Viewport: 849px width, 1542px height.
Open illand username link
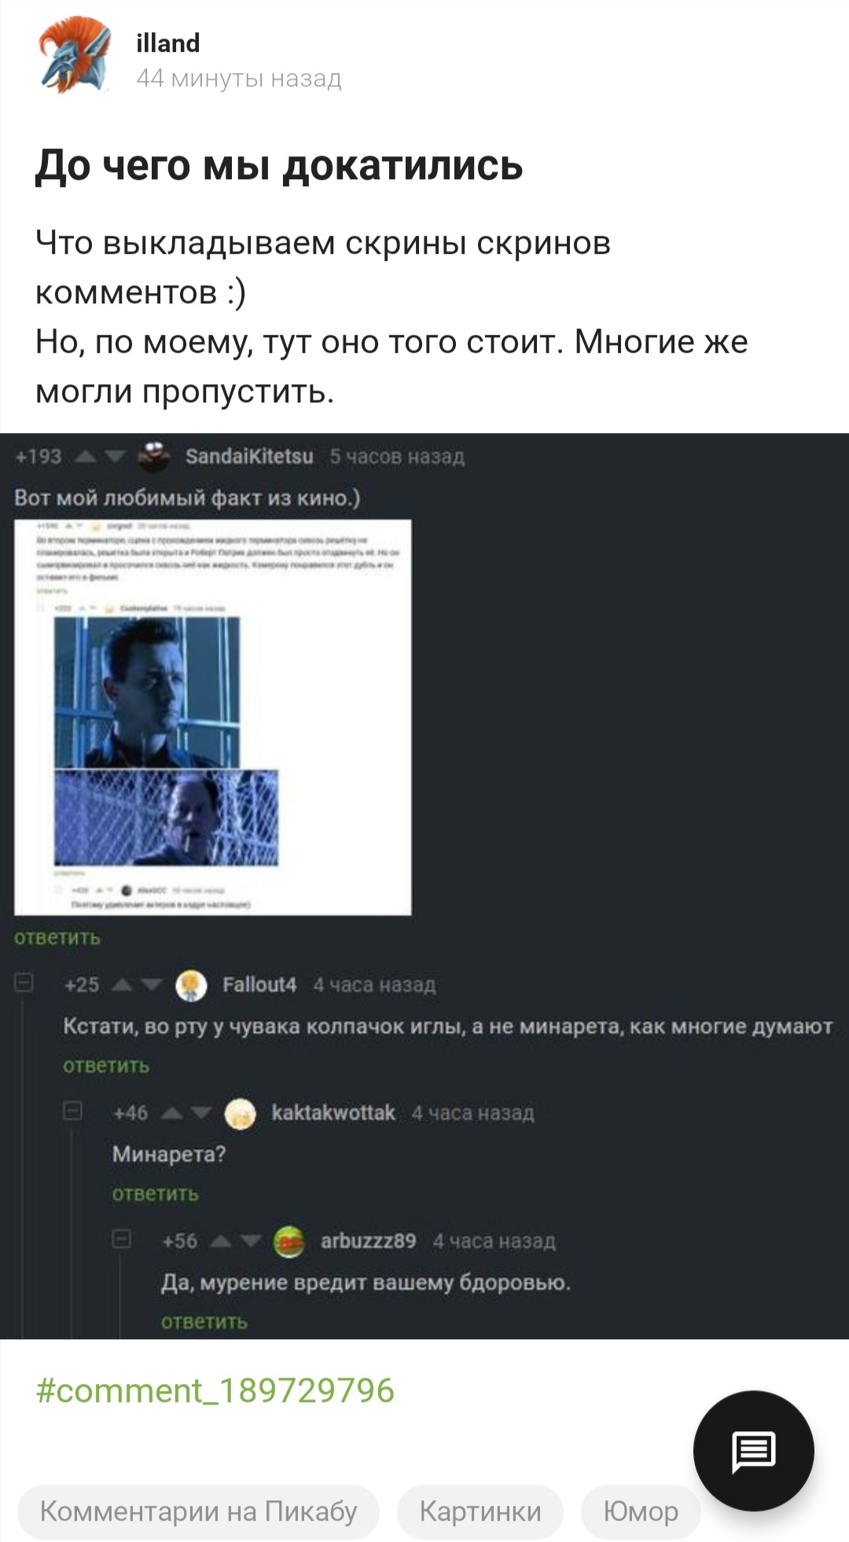(168, 42)
